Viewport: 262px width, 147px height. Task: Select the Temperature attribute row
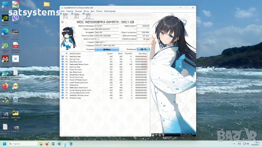(104, 85)
